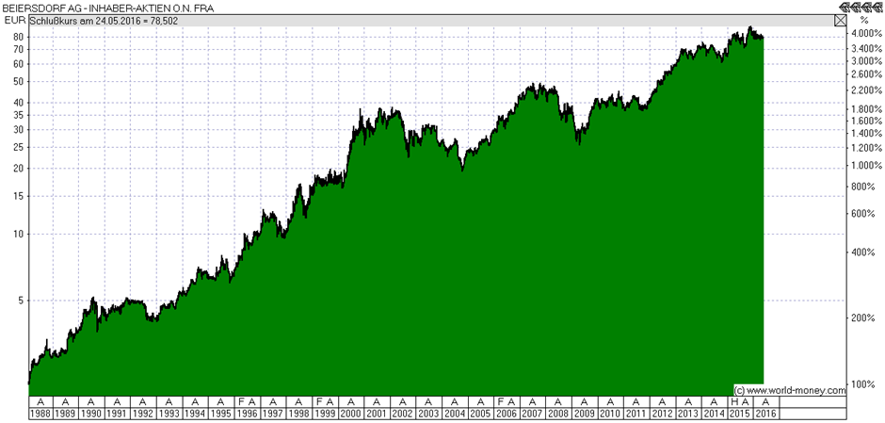
Task: Click the 15 label on the EUR axis
Action: point(17,196)
